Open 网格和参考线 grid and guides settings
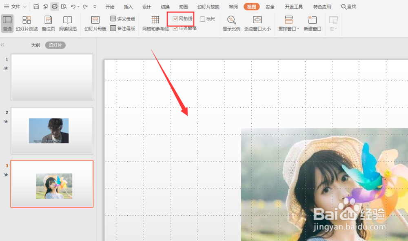The image size is (408, 241). [x=155, y=23]
